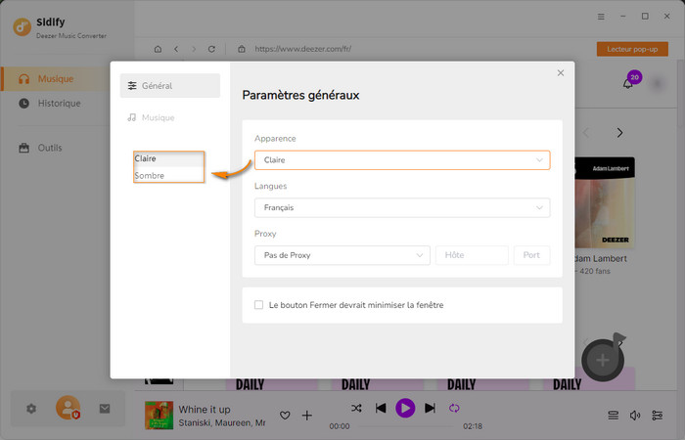685x440 pixels.
Task: Open the Langues dropdown showing Français
Action: pos(401,207)
